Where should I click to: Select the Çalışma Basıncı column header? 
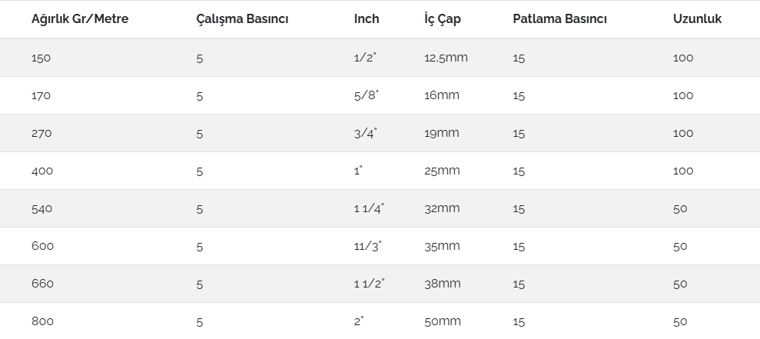click(242, 19)
